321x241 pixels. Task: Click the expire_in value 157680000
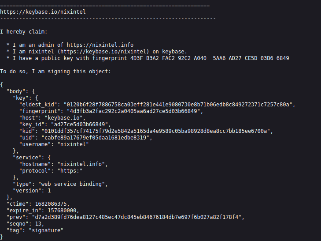(62, 211)
